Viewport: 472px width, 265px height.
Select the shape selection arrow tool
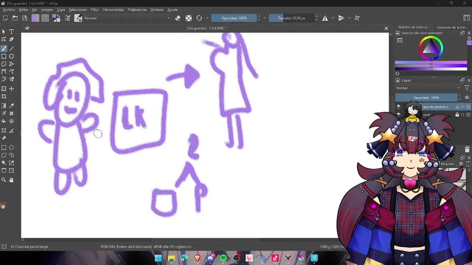click(4, 32)
